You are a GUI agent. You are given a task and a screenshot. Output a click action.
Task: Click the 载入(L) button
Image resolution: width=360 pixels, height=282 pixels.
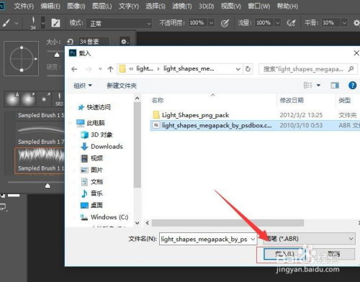pos(284,254)
